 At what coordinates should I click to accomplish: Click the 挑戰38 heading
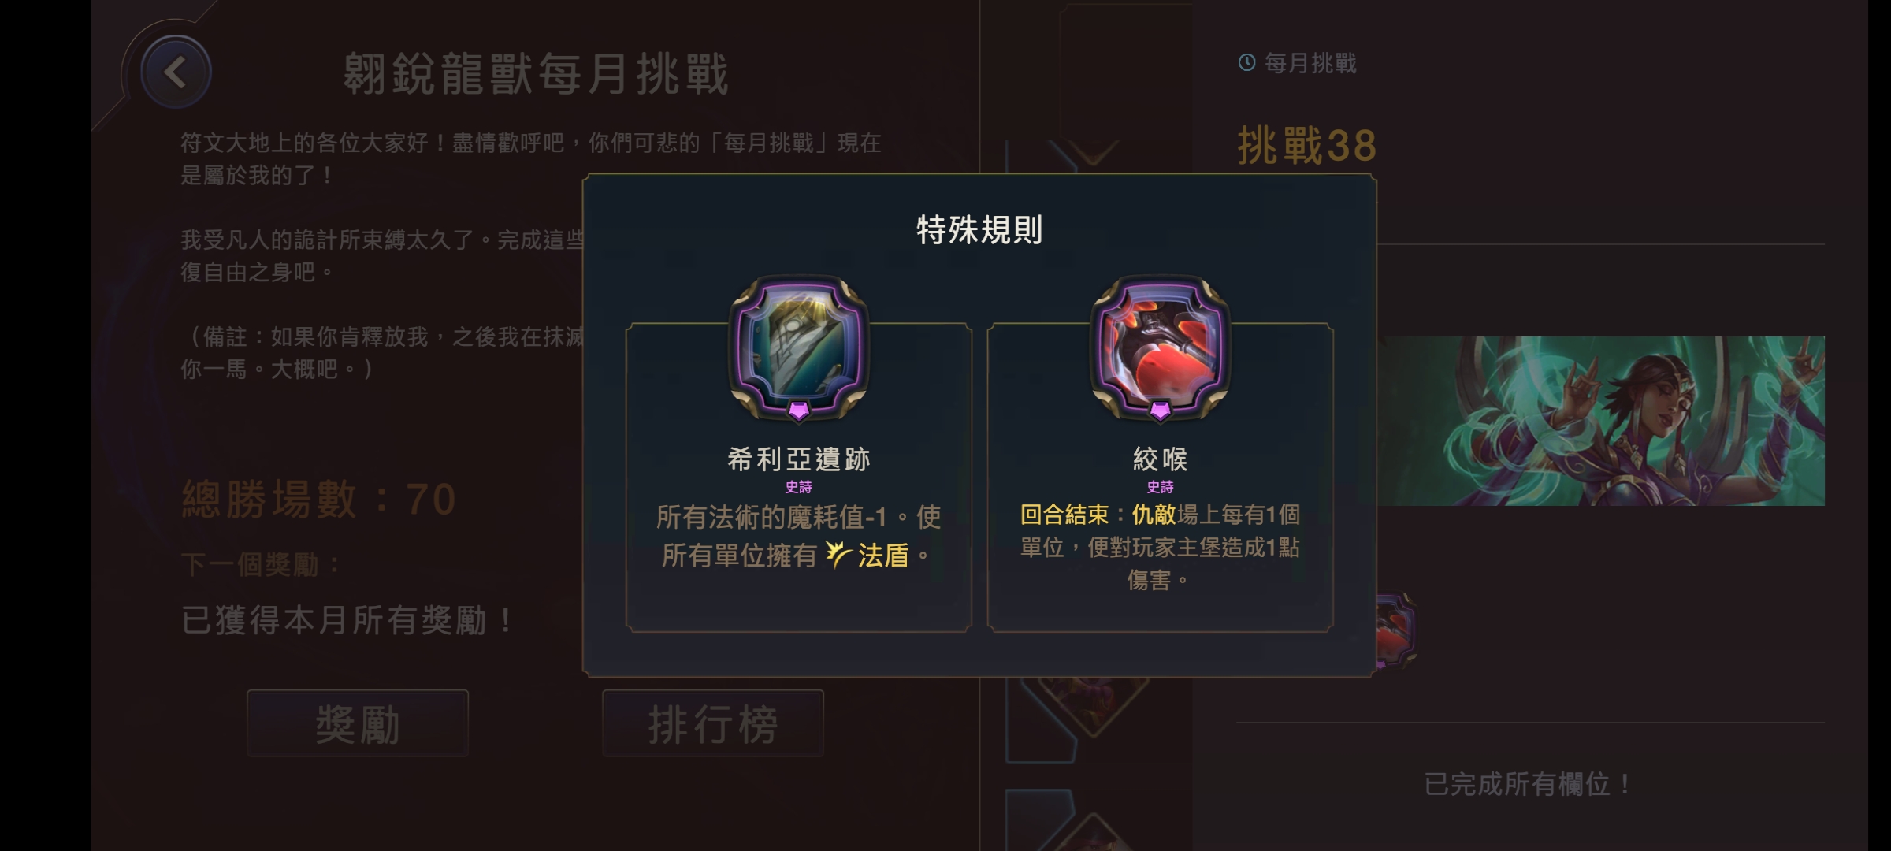coord(1307,146)
